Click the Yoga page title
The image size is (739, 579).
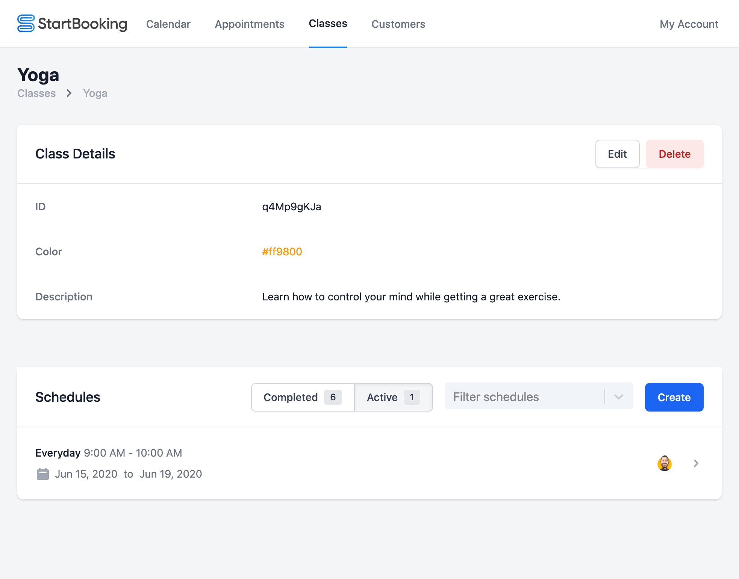click(x=38, y=75)
